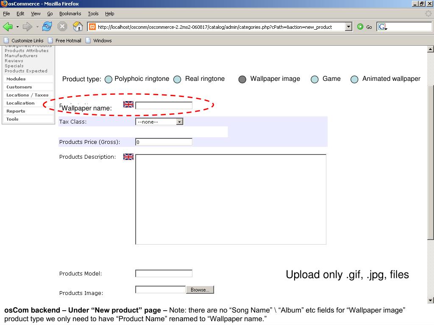The width and height of the screenshot is (434, 325).
Task: Expand the Customers sidebar section
Action: point(28,87)
